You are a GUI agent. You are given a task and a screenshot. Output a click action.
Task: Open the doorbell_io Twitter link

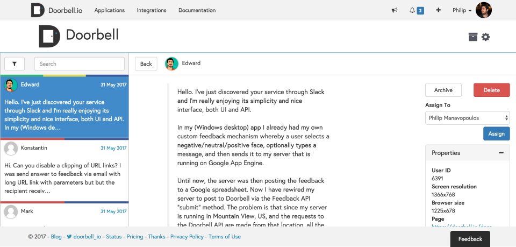[87, 236]
